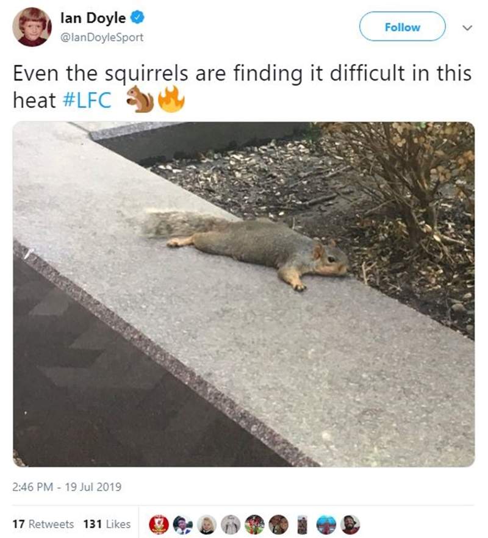
Task: Open the blonde-haired liker avatar
Action: [207, 525]
